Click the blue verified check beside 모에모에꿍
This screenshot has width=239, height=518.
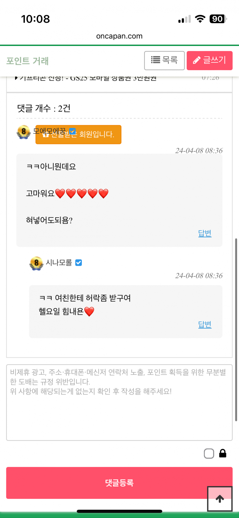(72, 131)
